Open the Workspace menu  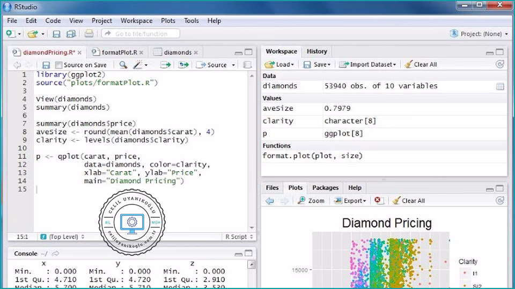[136, 21]
